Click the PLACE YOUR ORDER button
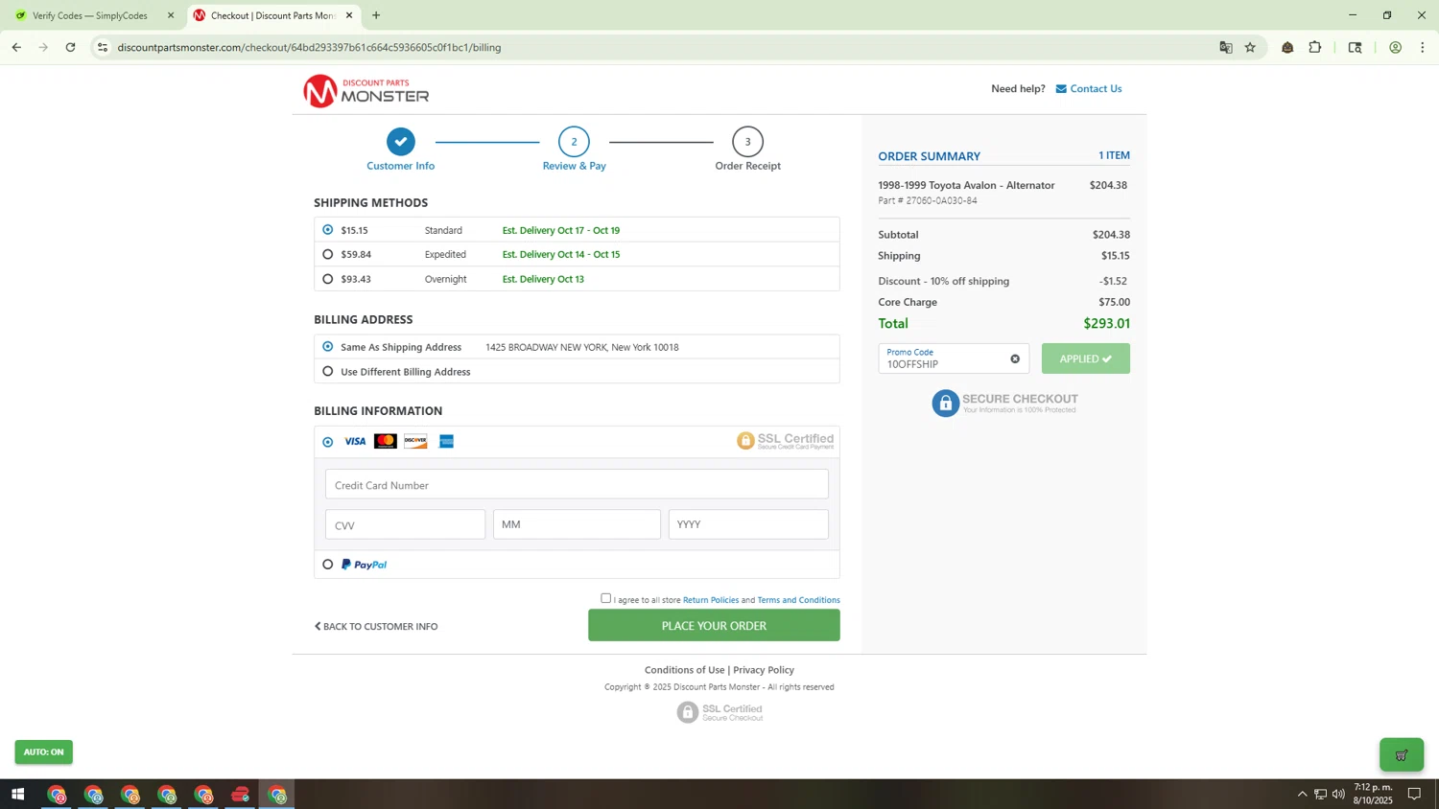1439x809 pixels. [x=714, y=625]
